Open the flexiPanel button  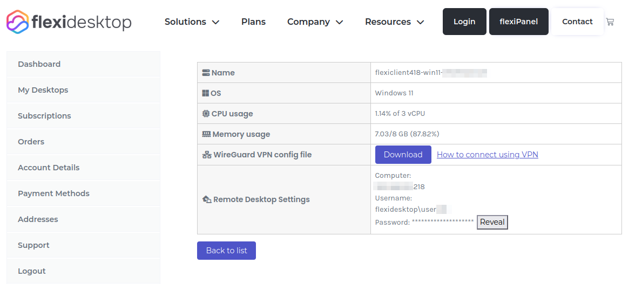(518, 22)
